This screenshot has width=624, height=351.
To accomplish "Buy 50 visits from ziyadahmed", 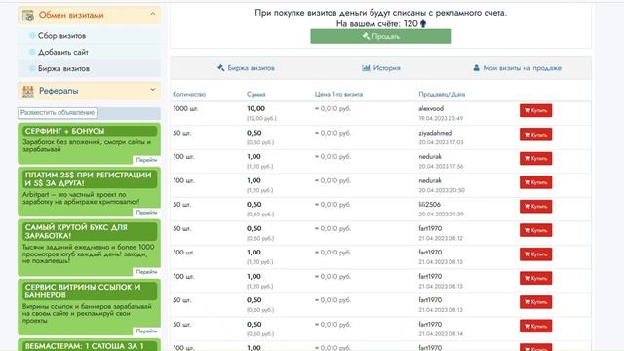I will point(535,135).
